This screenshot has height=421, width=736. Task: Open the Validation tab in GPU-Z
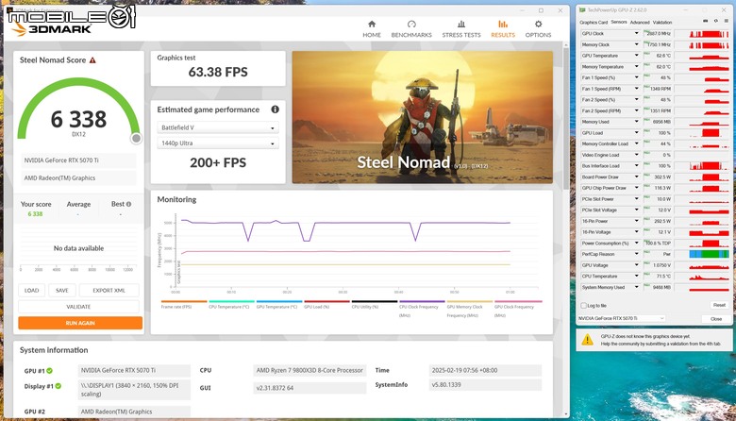[662, 22]
